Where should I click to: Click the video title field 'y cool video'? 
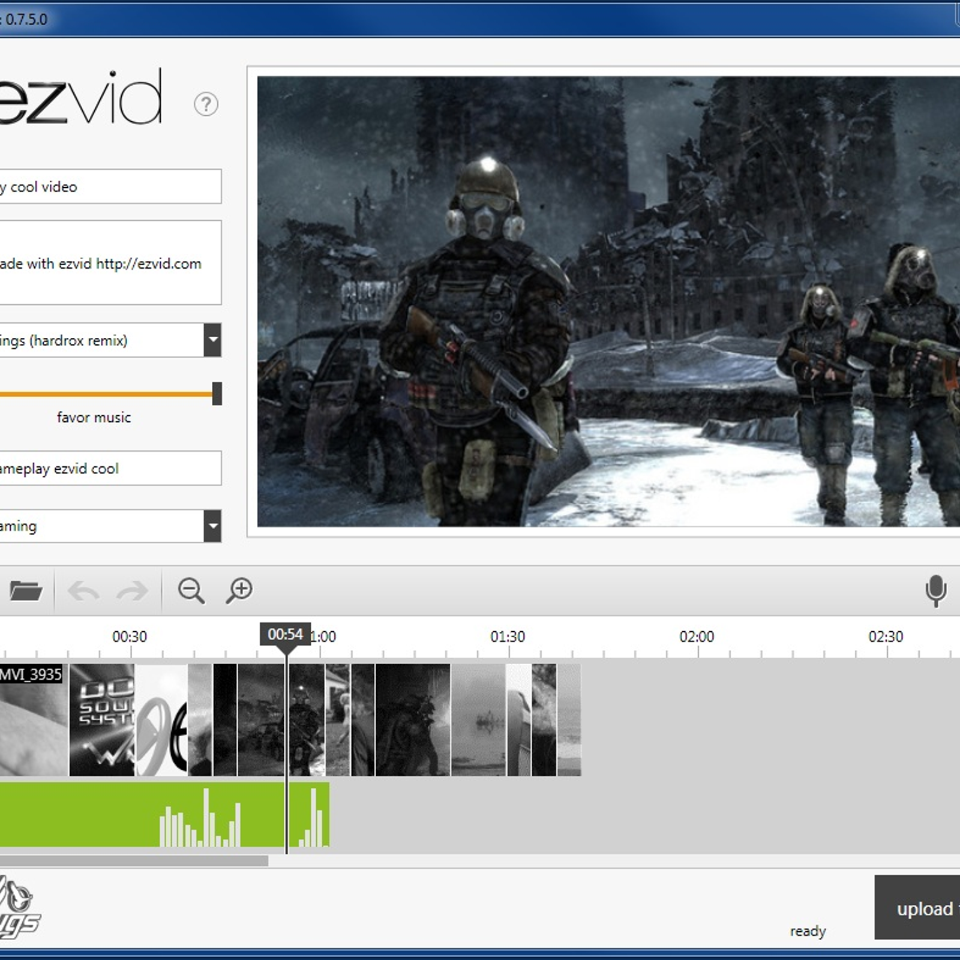(x=110, y=187)
